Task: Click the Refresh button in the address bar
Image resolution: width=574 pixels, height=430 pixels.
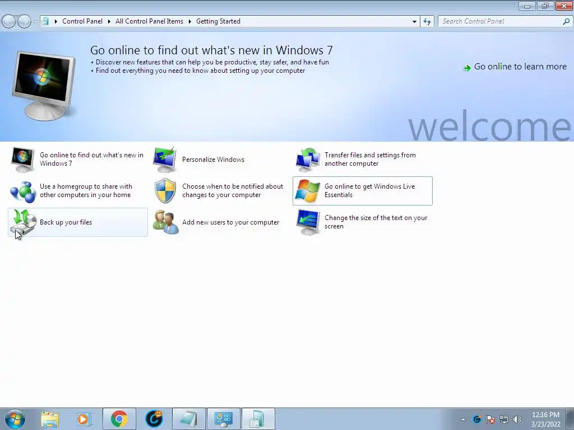Action: [427, 21]
